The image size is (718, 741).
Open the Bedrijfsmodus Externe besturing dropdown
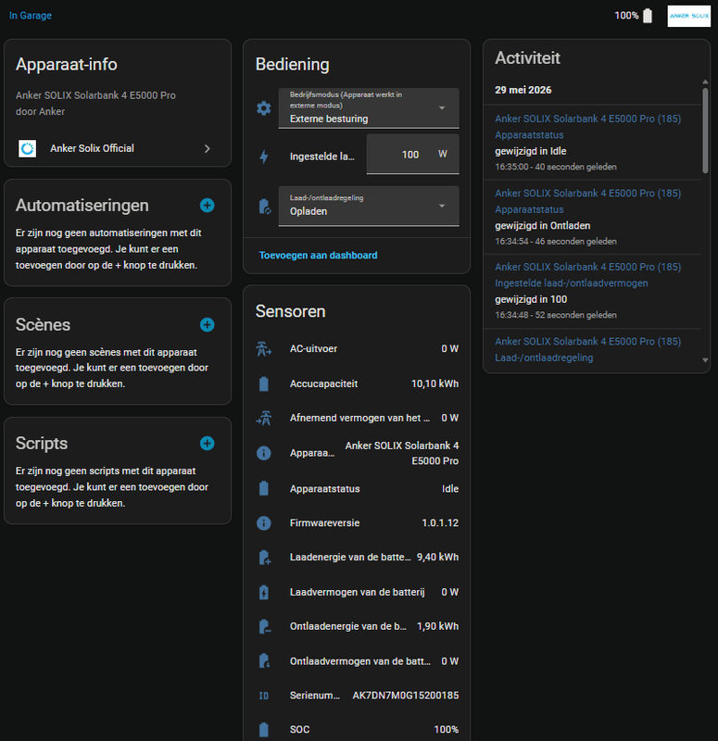click(x=369, y=108)
